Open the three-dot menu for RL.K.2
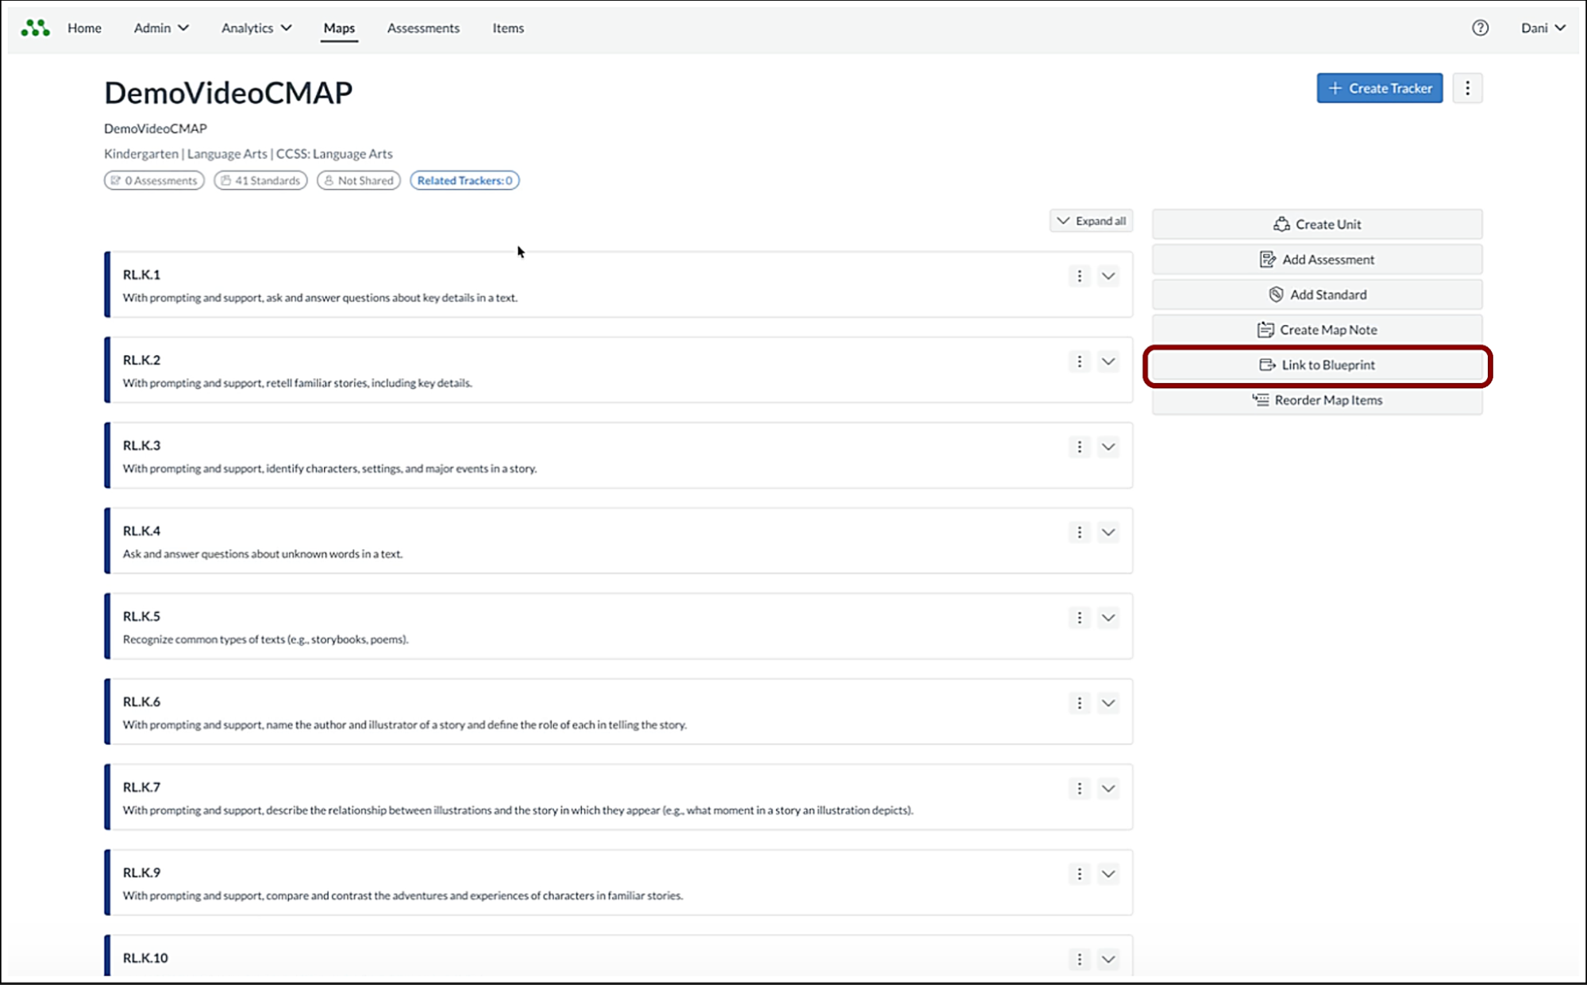 tap(1079, 361)
